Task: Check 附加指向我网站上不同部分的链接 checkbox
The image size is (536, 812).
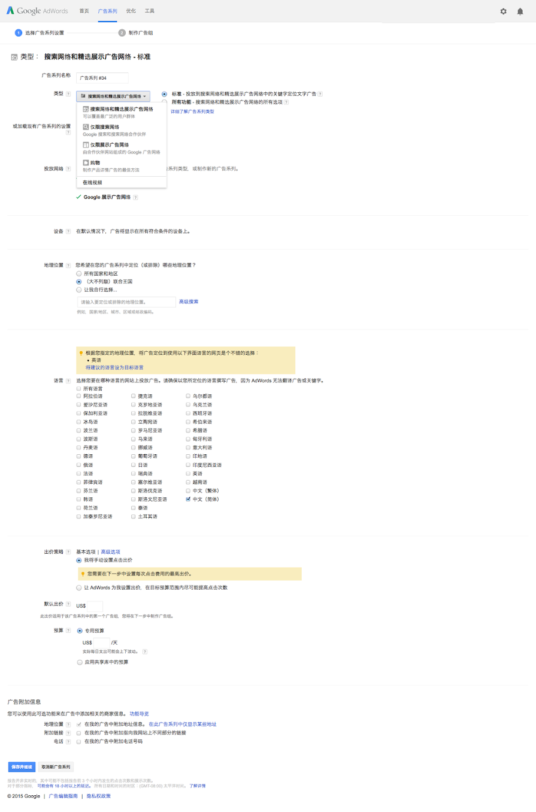Action: click(x=79, y=733)
